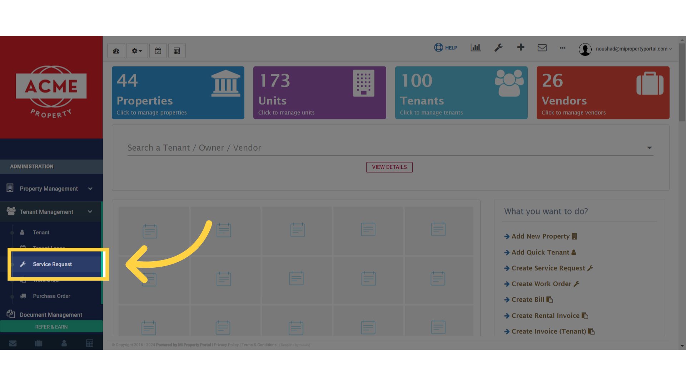The height and width of the screenshot is (386, 686).
Task: Click the VIEW DETAILS button
Action: tap(389, 167)
